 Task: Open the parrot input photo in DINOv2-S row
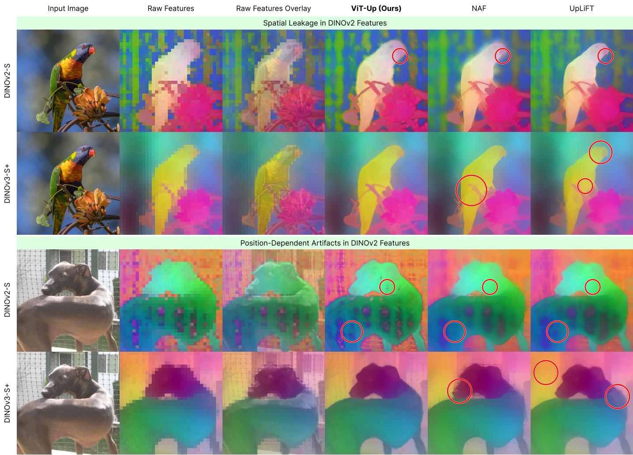pos(68,81)
